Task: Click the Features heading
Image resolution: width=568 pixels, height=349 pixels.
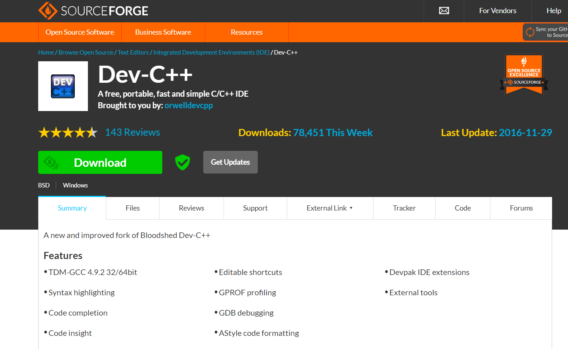Action: 63,255
